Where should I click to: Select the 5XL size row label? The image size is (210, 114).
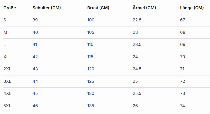(x=7, y=106)
